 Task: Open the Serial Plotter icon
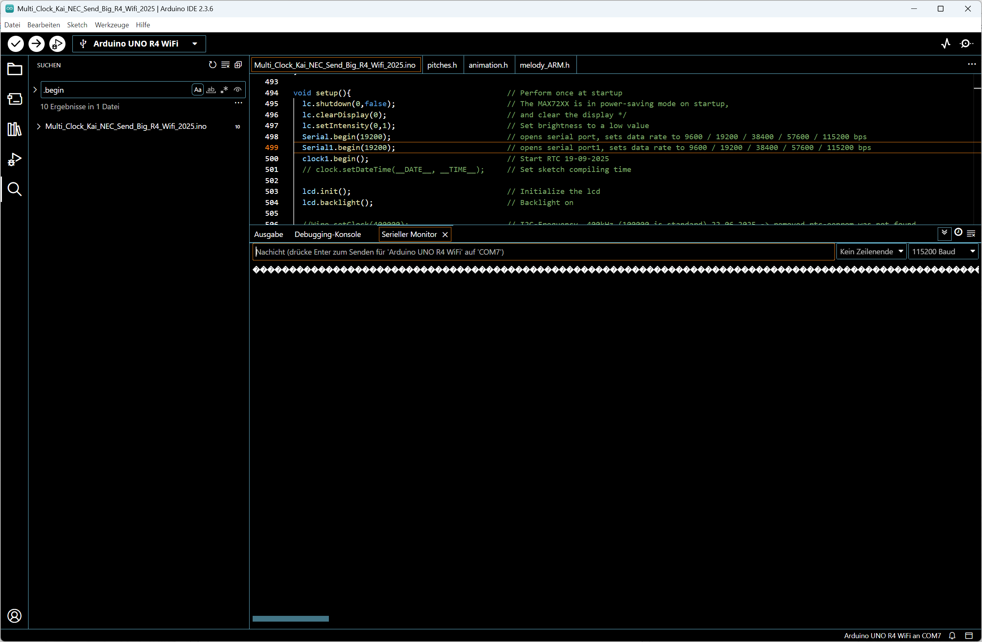(x=946, y=44)
